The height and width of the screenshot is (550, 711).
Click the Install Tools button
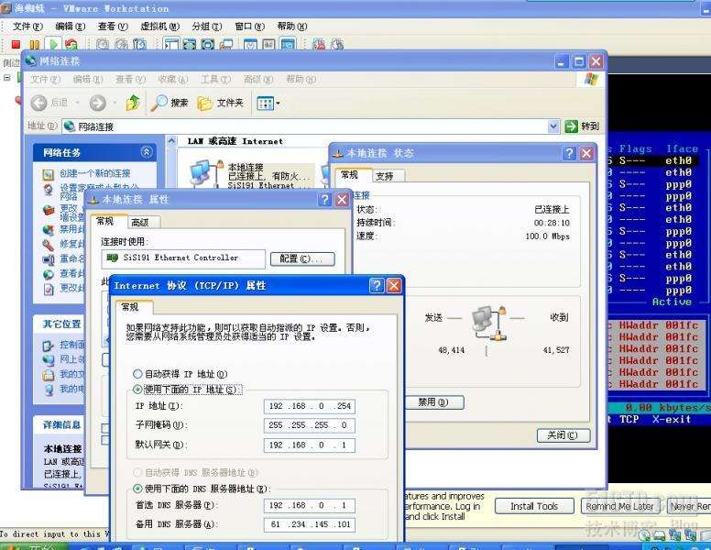(x=534, y=506)
